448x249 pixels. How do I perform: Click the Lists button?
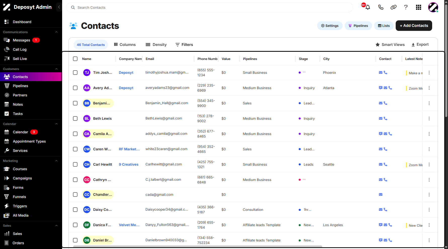coord(384,26)
